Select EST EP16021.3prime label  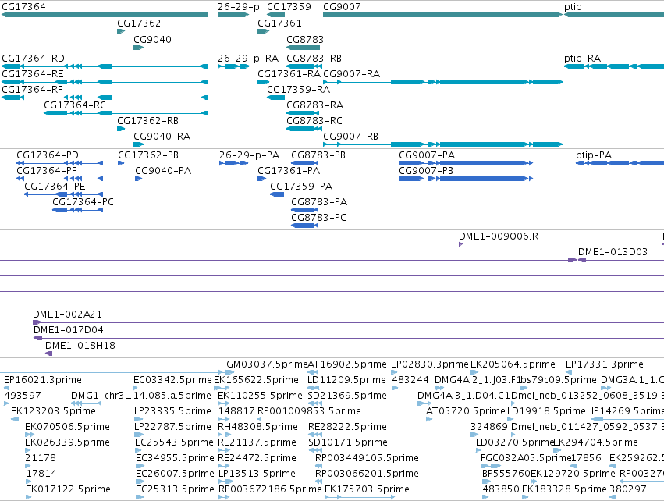[x=43, y=380]
